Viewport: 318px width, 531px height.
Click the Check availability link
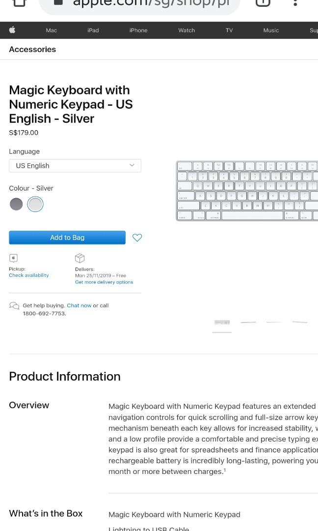pyautogui.click(x=29, y=275)
